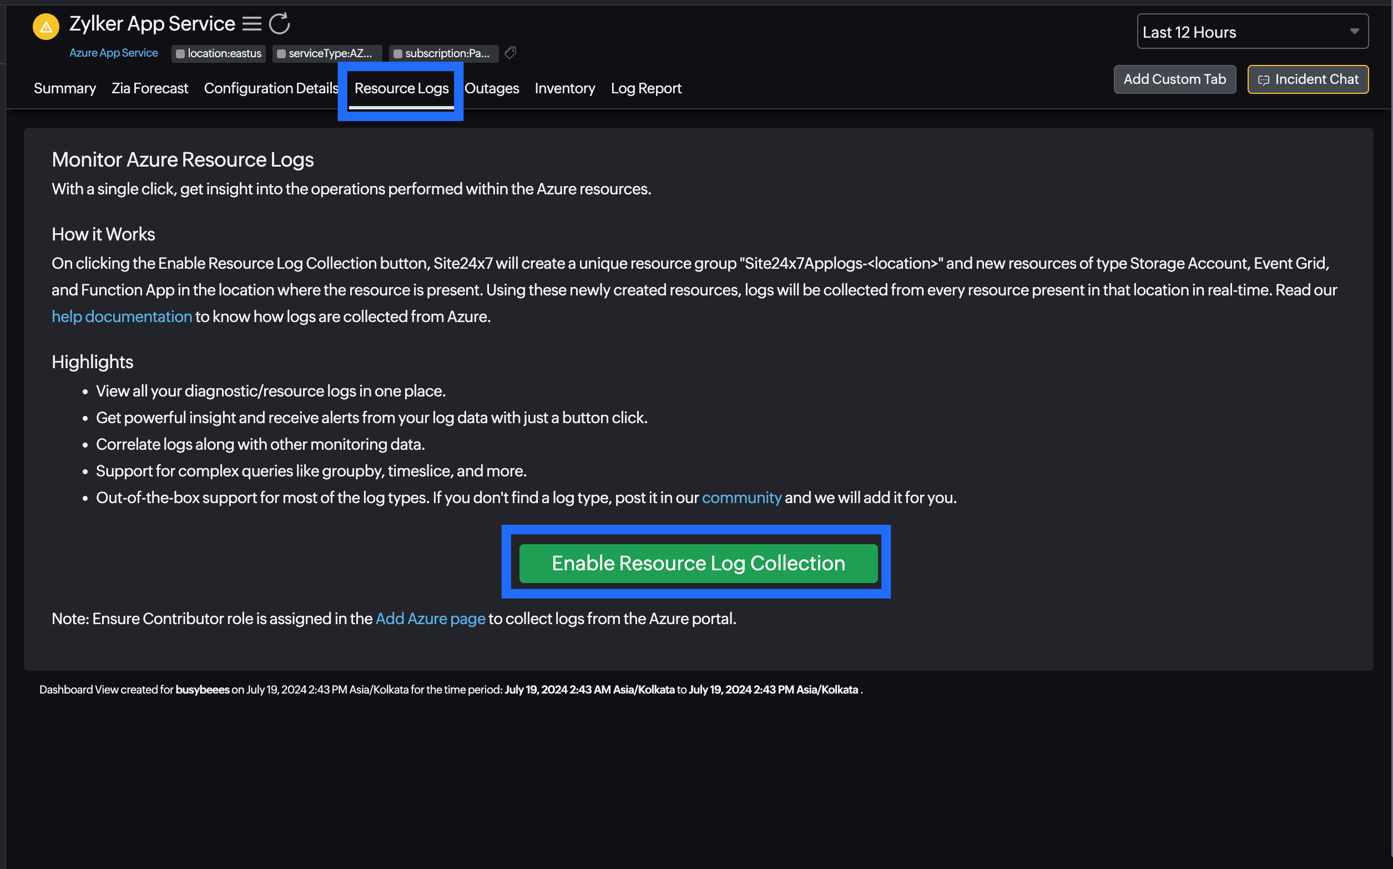Click the serviceType:AZ tag icon
This screenshot has width=1393, height=869.
pyautogui.click(x=284, y=53)
